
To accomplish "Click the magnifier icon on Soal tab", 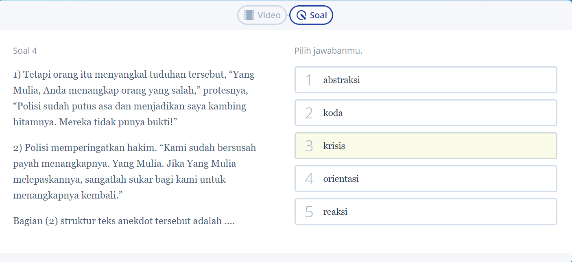I will click(x=301, y=15).
